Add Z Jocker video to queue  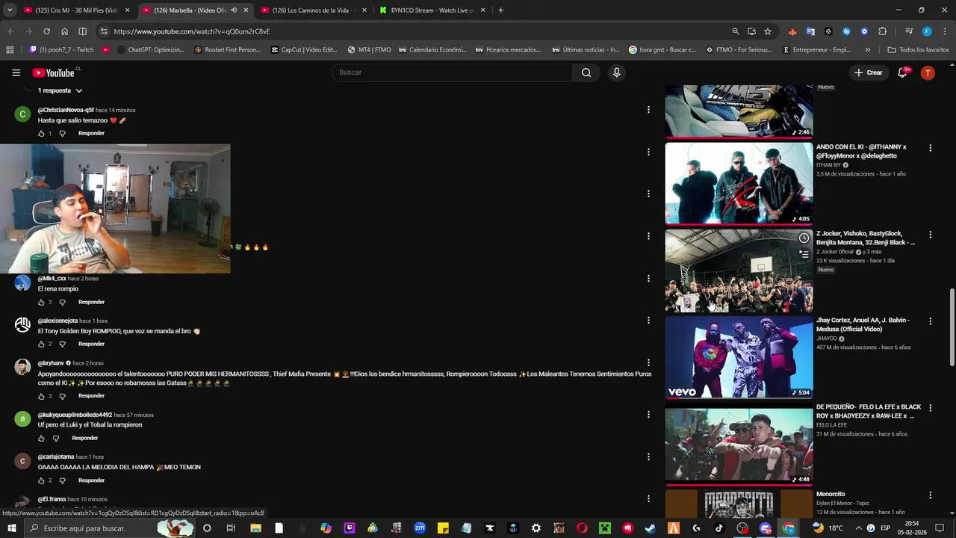(804, 254)
